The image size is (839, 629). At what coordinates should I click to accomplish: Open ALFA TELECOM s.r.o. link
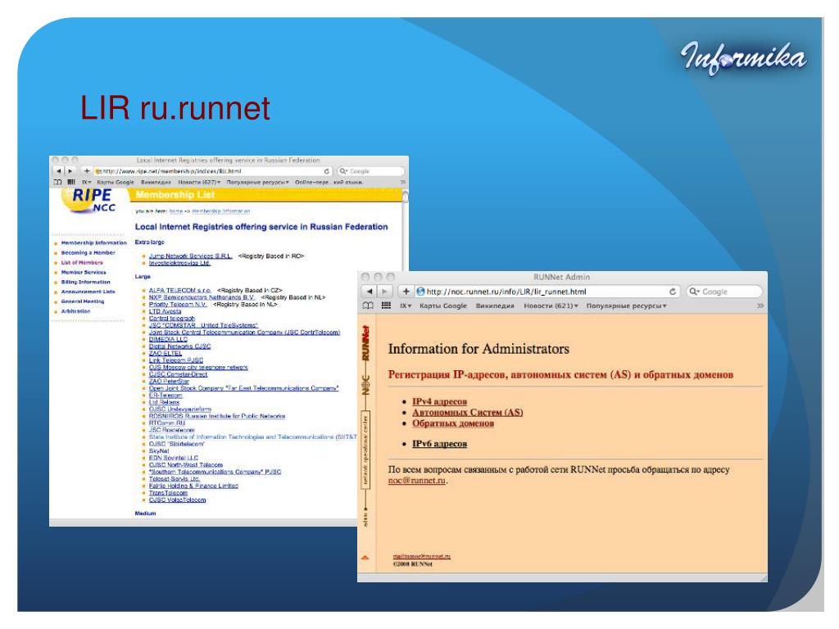179,290
